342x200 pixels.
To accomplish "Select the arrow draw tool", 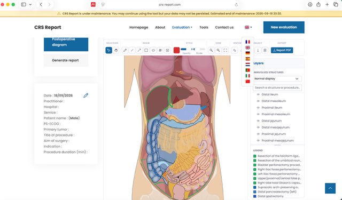I will pyautogui.click(x=139, y=50).
